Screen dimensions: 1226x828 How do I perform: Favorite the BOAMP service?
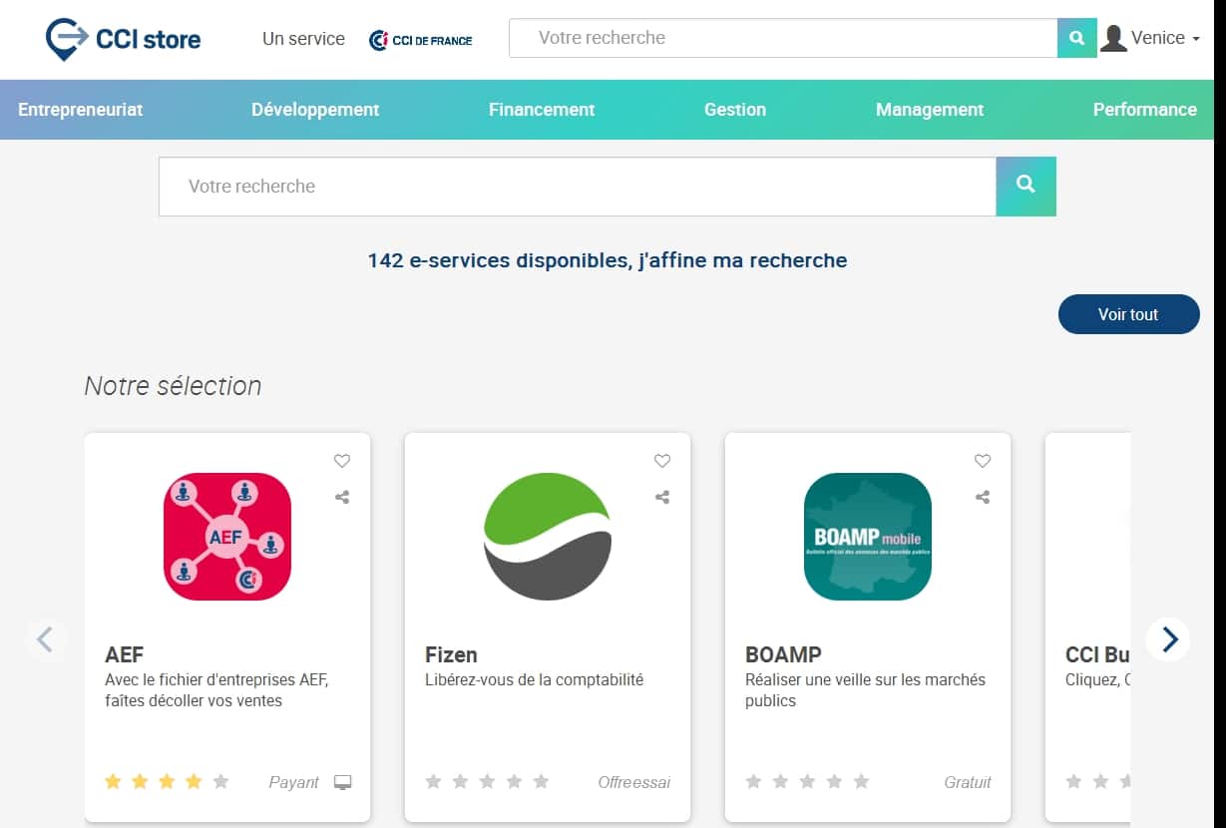[982, 461]
